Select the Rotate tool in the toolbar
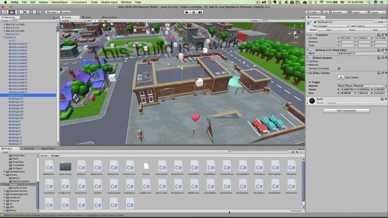388x218 pixels. pyautogui.click(x=18, y=12)
